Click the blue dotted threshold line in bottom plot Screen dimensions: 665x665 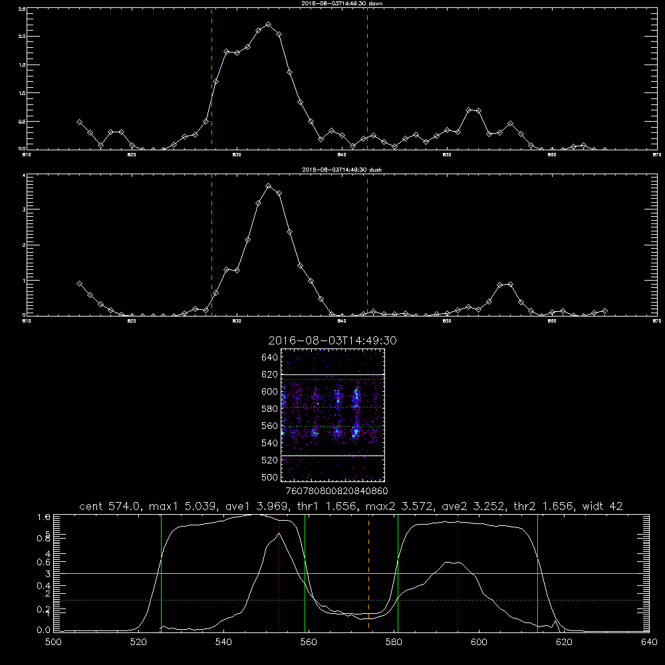[350, 600]
